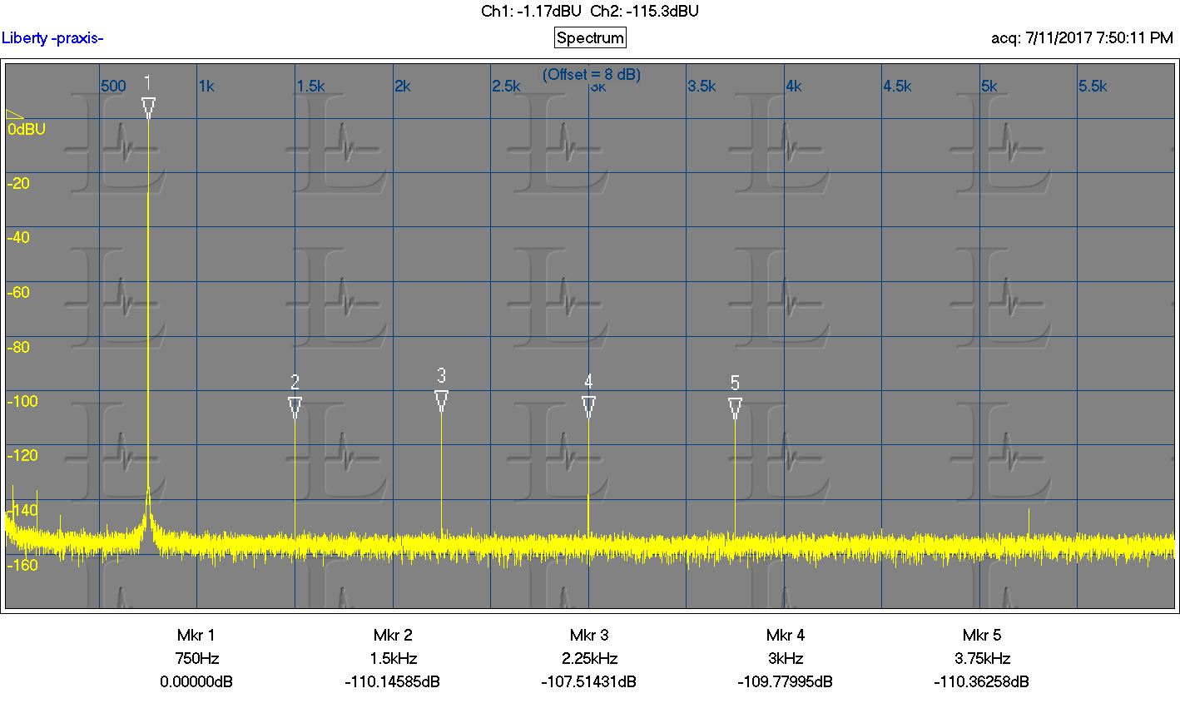Click the 3.75kHz marker frequency value
The image size is (1180, 708).
982,658
